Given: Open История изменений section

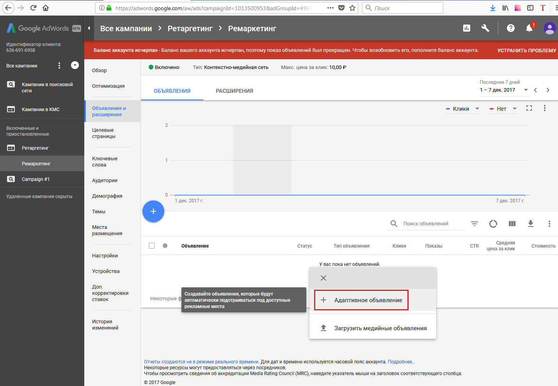Looking at the screenshot, I should [x=105, y=325].
